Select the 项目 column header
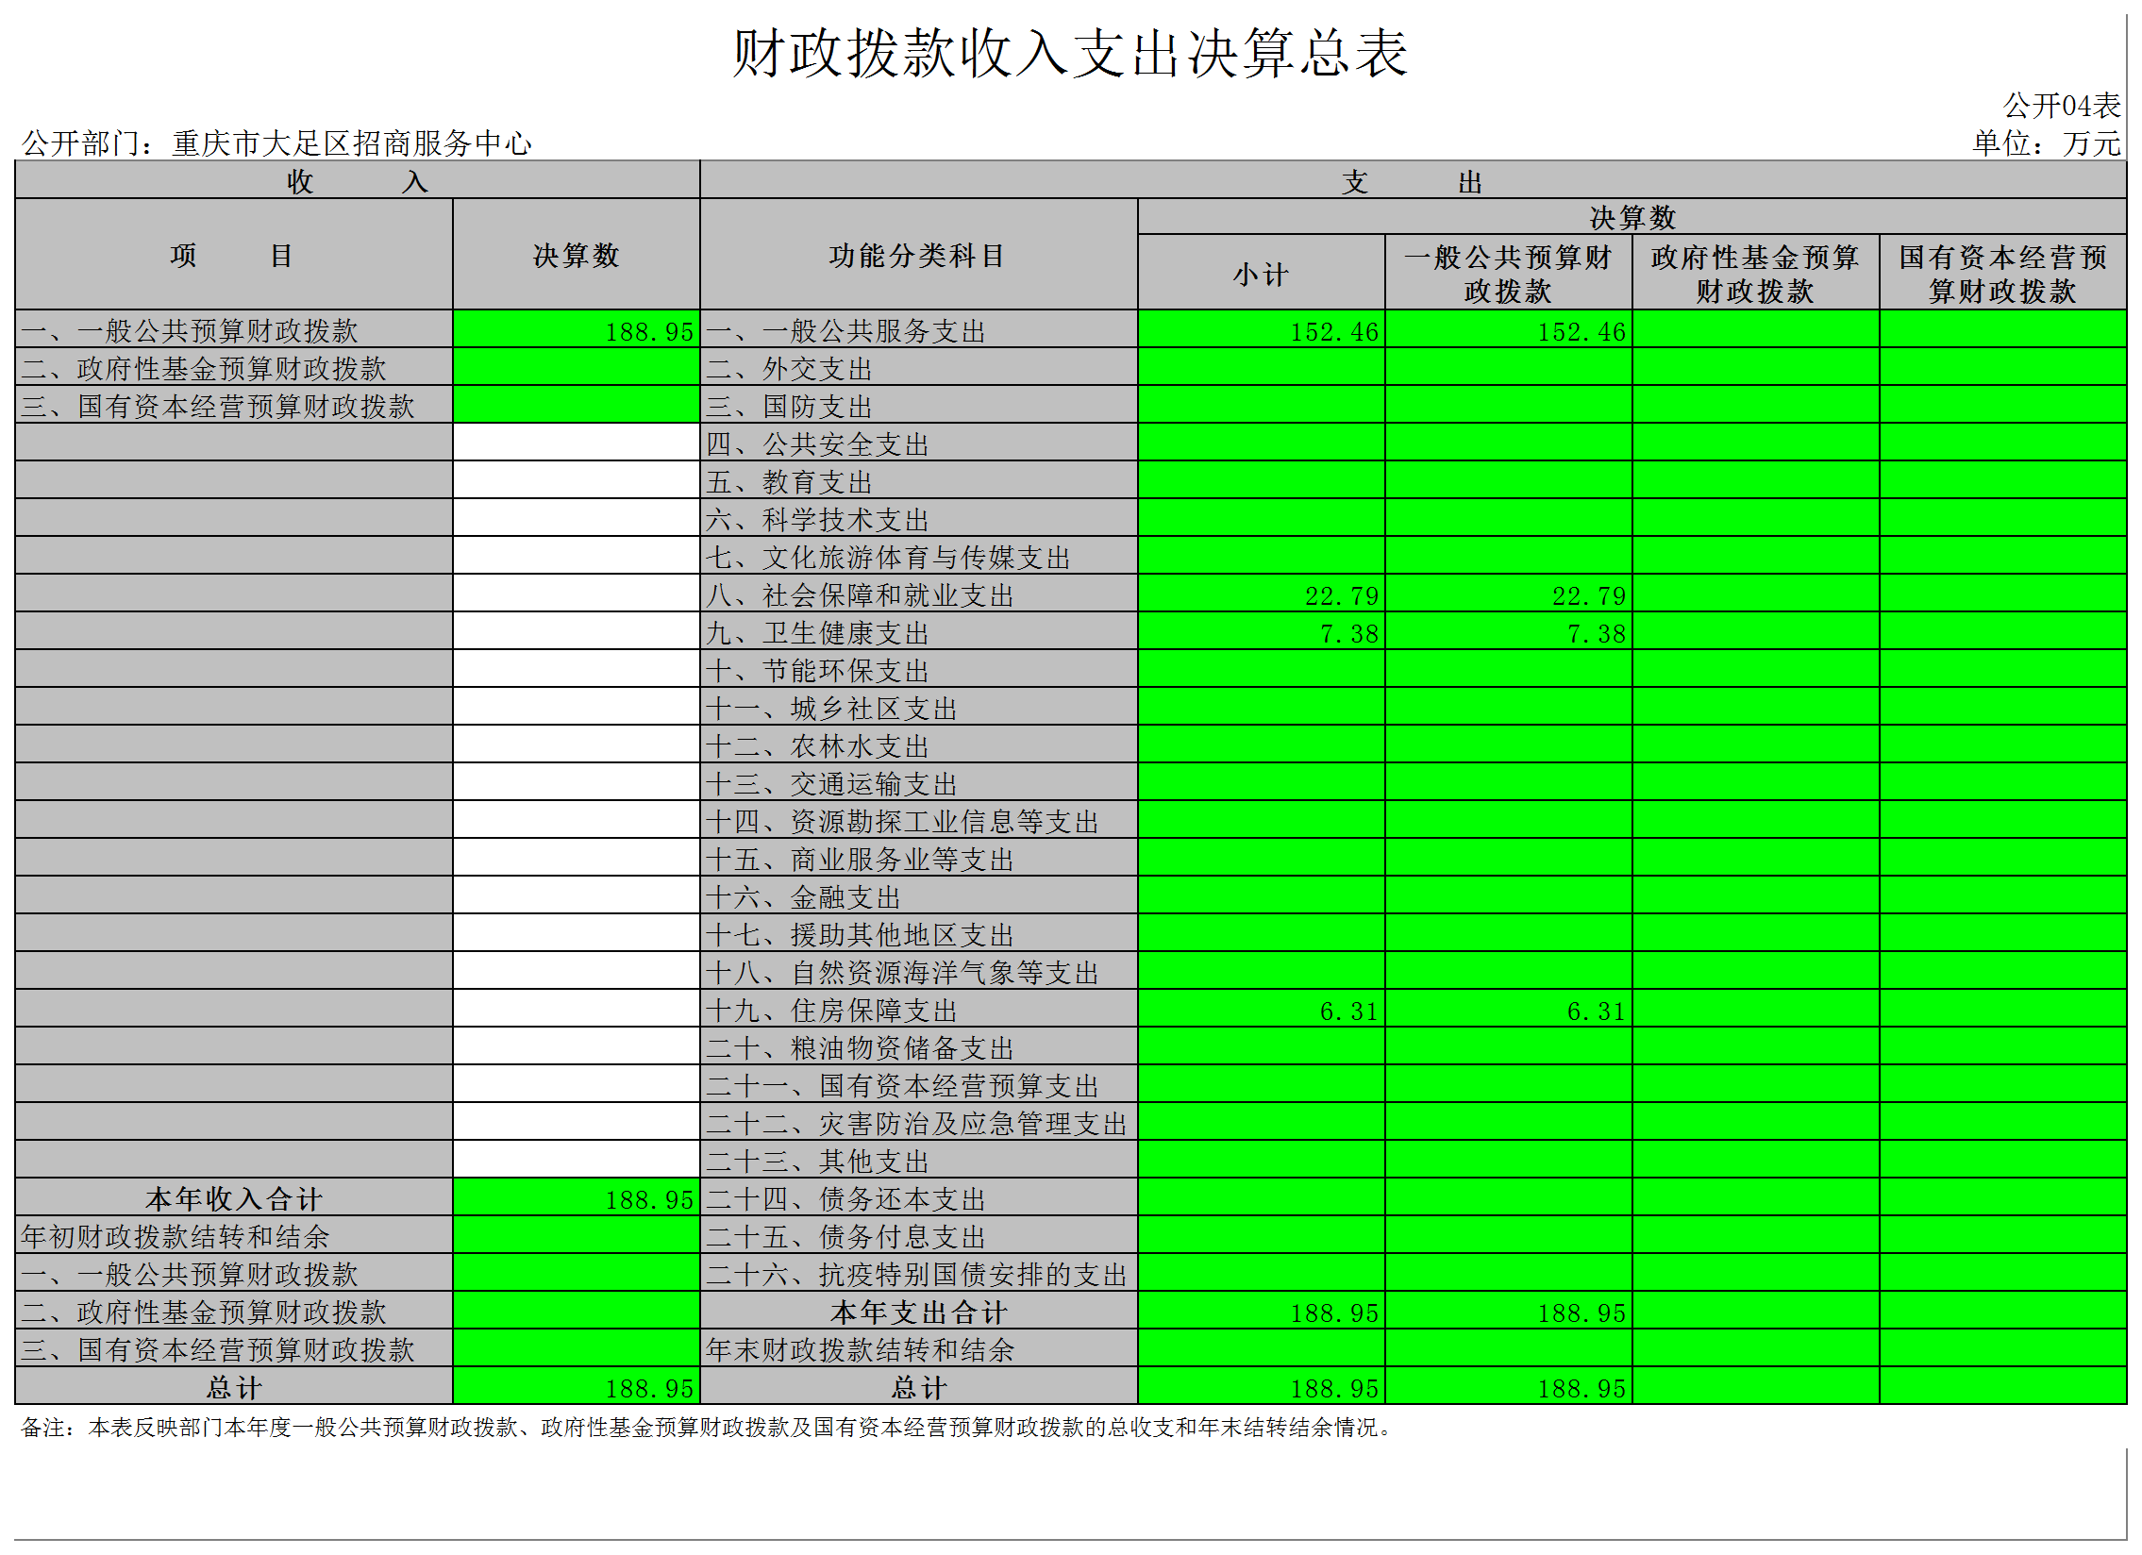The image size is (2142, 1555). coord(233,255)
